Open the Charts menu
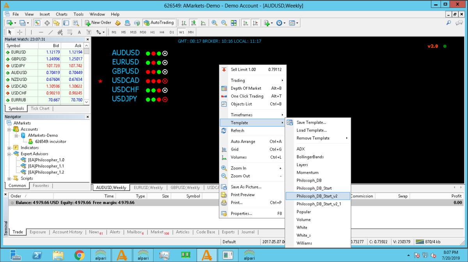 62,14
